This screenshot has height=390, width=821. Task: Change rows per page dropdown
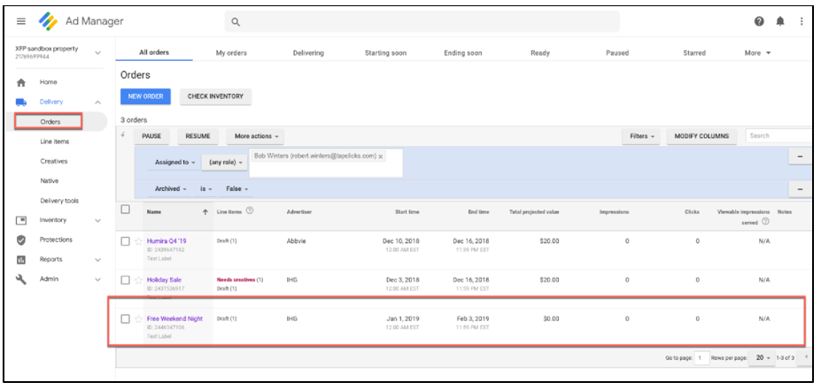pyautogui.click(x=763, y=358)
